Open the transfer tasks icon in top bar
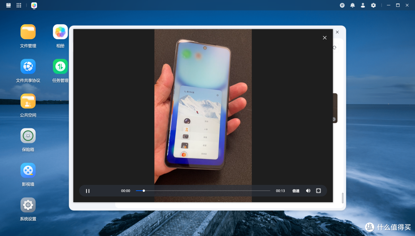 342,5
